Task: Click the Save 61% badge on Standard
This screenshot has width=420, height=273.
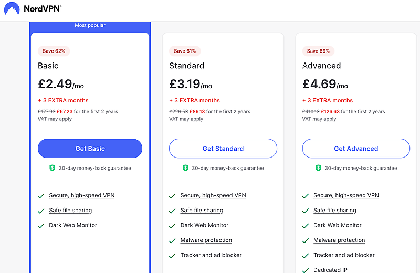Action: coord(185,51)
